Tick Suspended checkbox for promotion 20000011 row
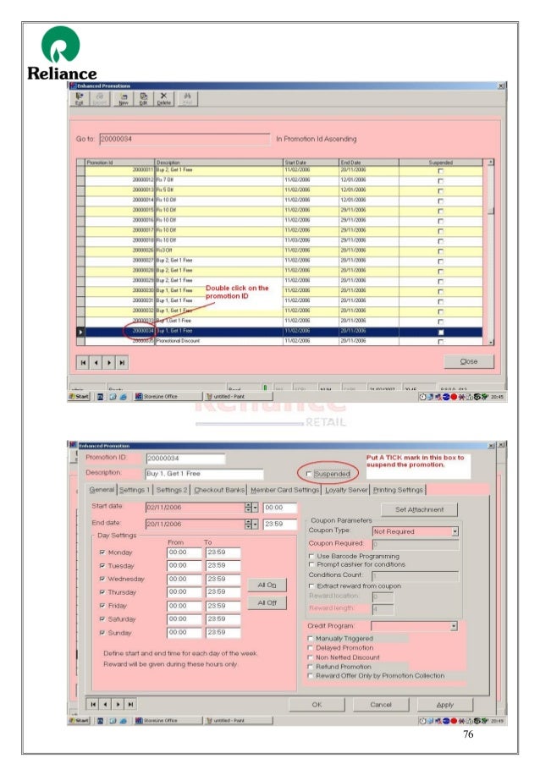The height and width of the screenshot is (764, 540). [441, 171]
